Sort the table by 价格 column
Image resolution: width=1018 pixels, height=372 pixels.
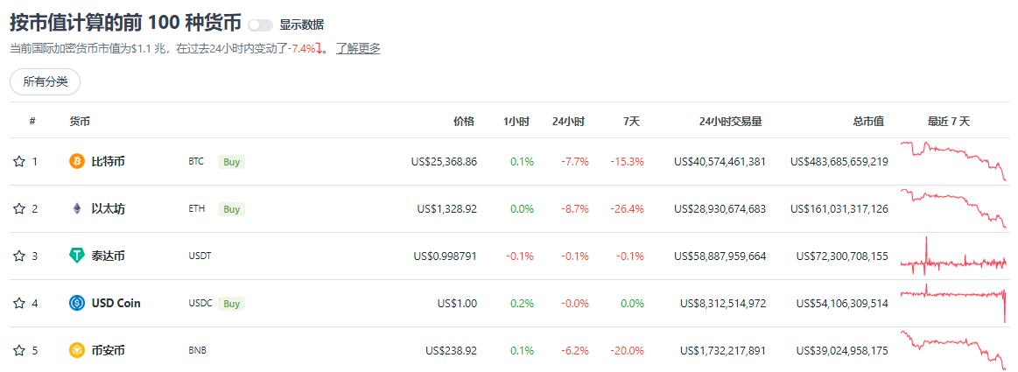point(464,121)
